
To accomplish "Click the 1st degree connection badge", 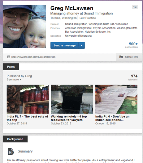I will [135, 7].
